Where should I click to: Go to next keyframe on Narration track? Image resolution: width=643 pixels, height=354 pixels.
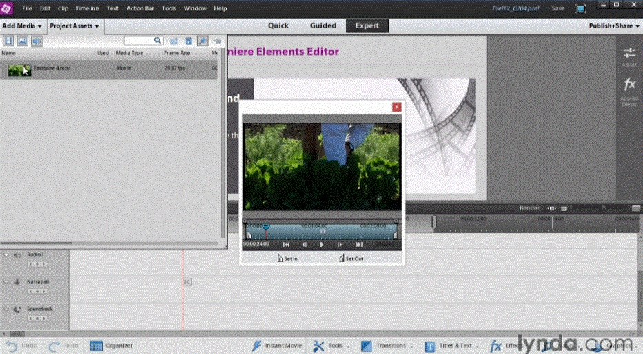[x=44, y=291]
